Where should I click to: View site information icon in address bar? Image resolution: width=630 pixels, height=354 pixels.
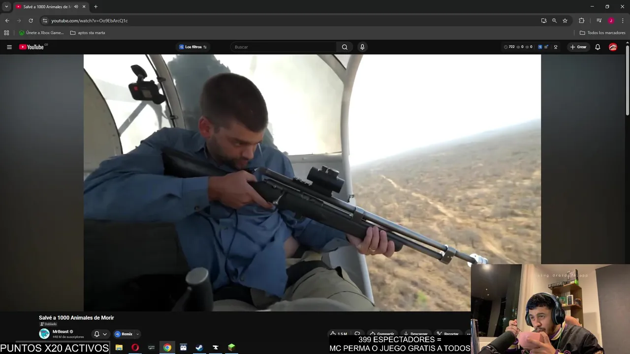(45, 21)
